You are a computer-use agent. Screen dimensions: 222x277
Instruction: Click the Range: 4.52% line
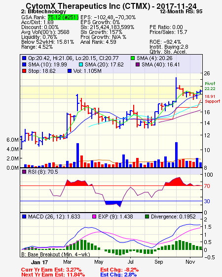pos(37,47)
